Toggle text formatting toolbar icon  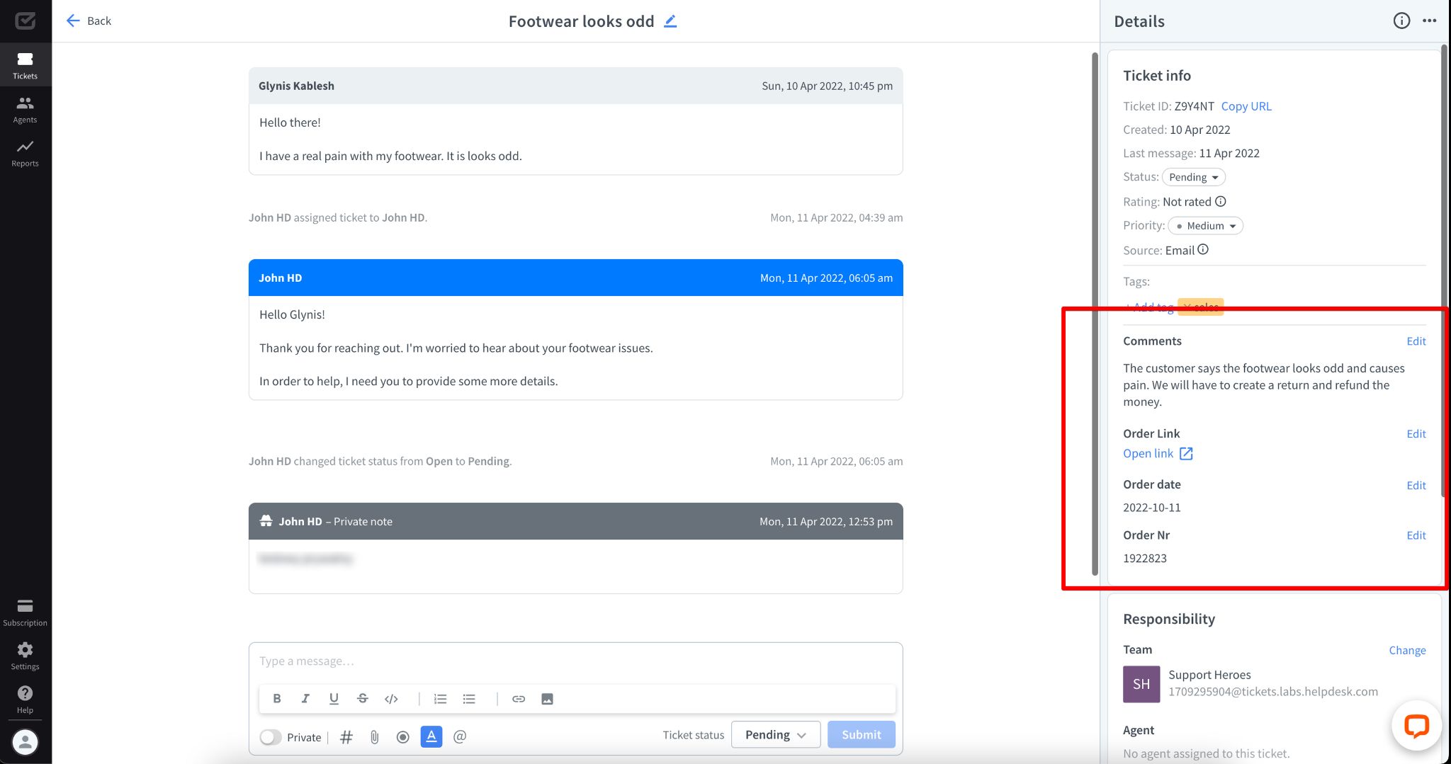coord(431,736)
